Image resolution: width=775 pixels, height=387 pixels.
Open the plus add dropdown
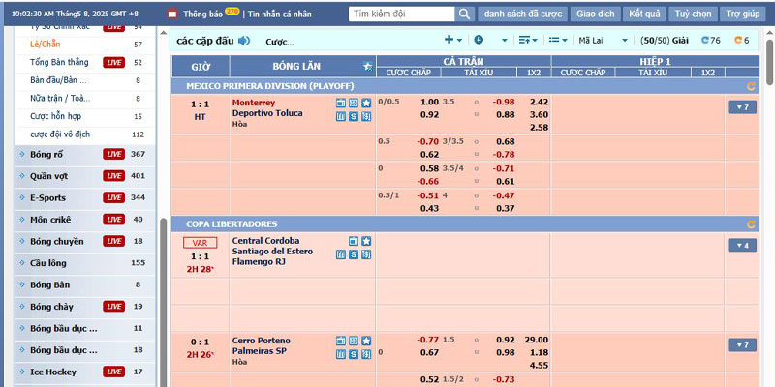[453, 40]
